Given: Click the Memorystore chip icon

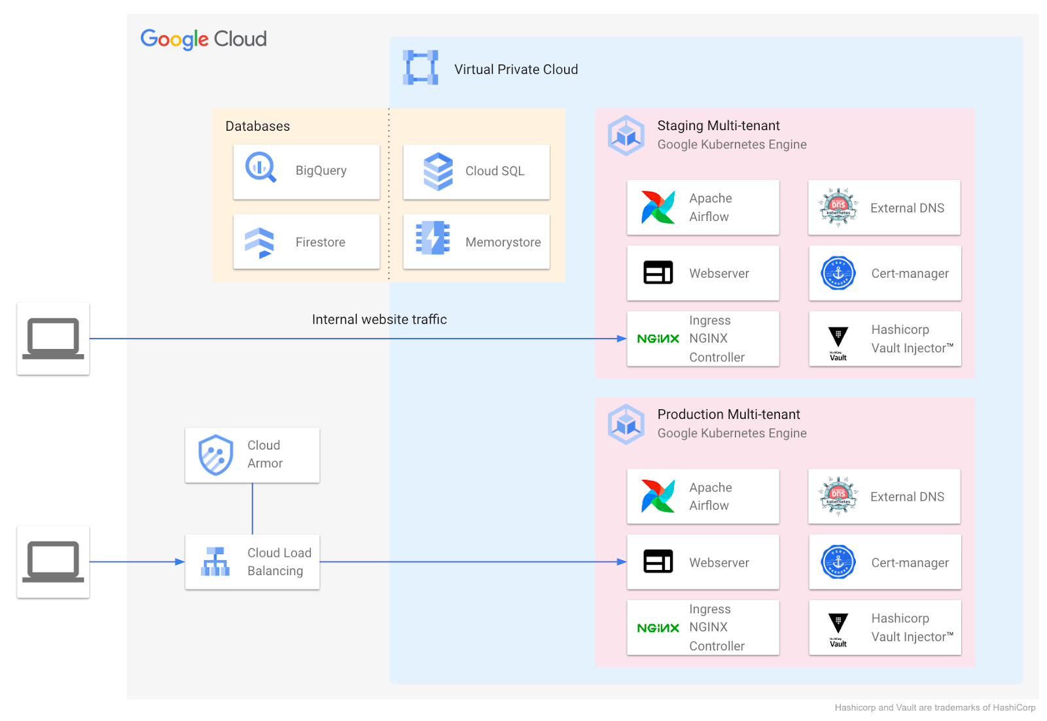Looking at the screenshot, I should point(433,238).
